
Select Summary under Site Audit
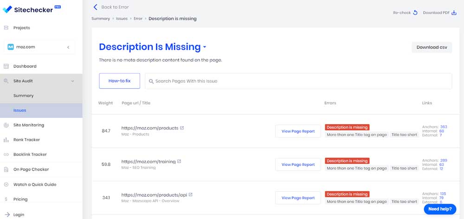point(23,96)
